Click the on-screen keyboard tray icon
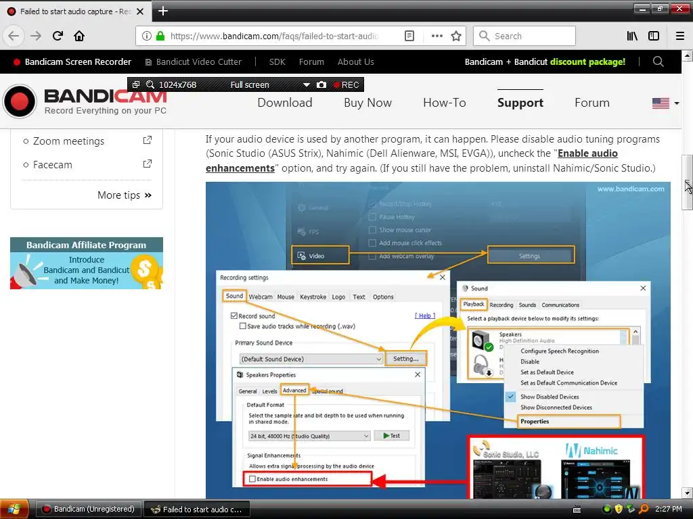This screenshot has width=693, height=519. coord(577,510)
